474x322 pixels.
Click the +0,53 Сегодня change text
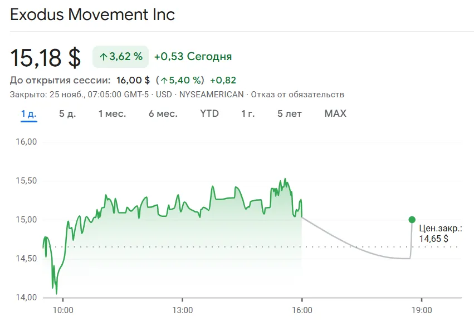coord(193,57)
